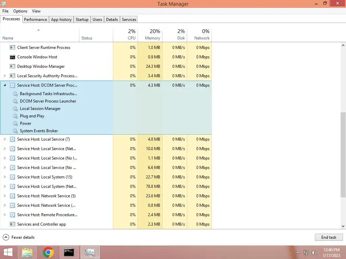Select the 78.8 MB memory value cell

click(150, 186)
